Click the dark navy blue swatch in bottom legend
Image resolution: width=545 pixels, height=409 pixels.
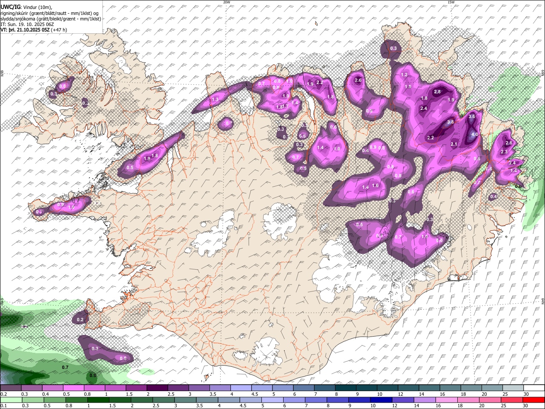[381, 400]
